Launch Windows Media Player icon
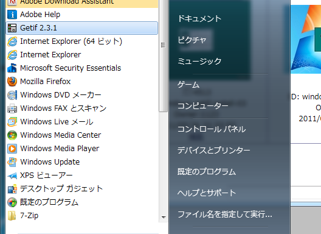This screenshot has width=321, height=234. (12, 149)
